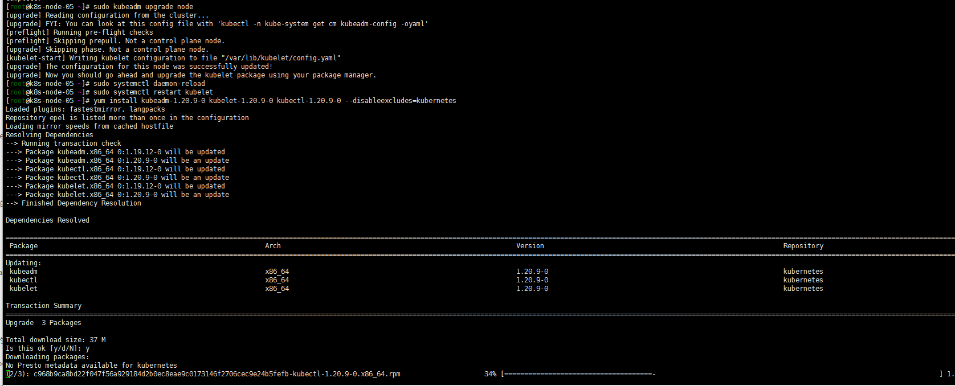Click the 'Arch' column header
The image size is (955, 386).
coord(273,246)
